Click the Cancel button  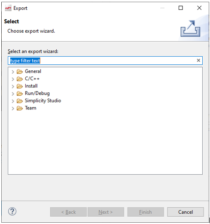point(186,212)
